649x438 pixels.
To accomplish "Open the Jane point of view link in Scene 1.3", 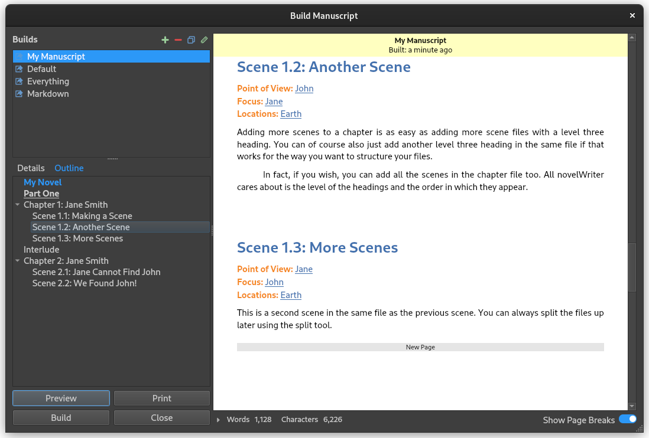I will click(x=304, y=269).
